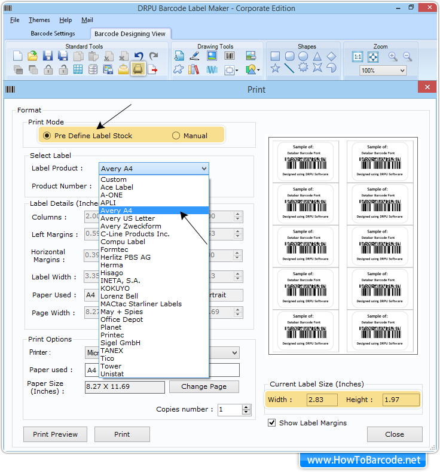Choose Office Depot from Label Product list
Image resolution: width=440 pixels, height=472 pixels.
(x=154, y=319)
